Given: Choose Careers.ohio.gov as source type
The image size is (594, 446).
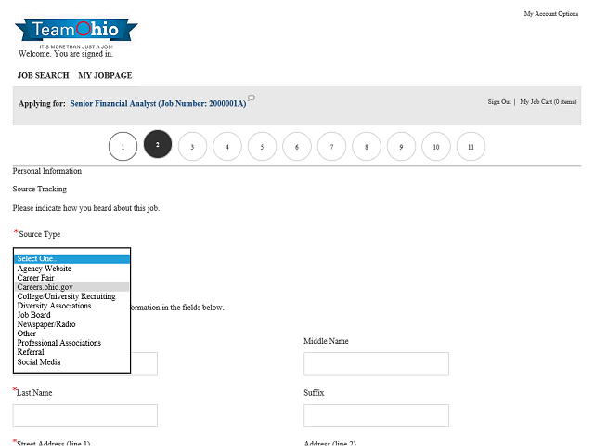Looking at the screenshot, I should tap(72, 287).
